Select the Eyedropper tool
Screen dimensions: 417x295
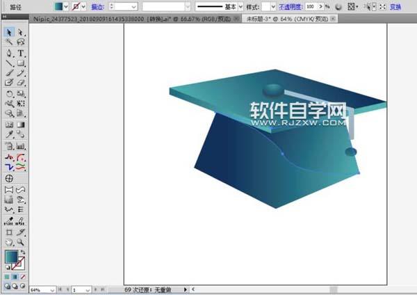(x=9, y=134)
